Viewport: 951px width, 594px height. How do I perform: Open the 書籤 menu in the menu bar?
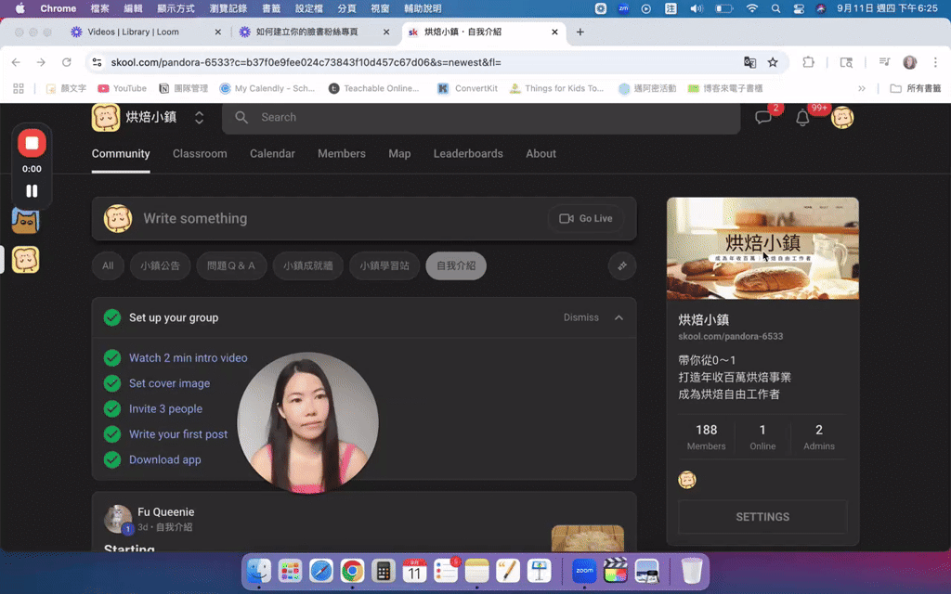point(269,8)
